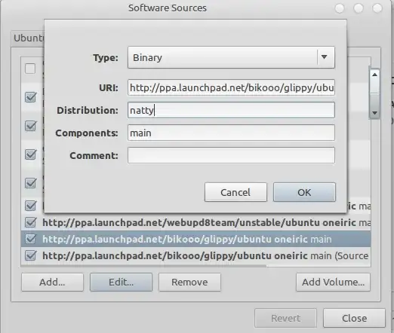This screenshot has height=333, width=394.
Task: Toggle the unchecked checkbox at list top
Action: [30, 69]
